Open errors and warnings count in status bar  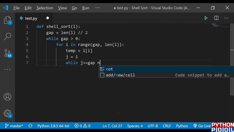coord(82,126)
